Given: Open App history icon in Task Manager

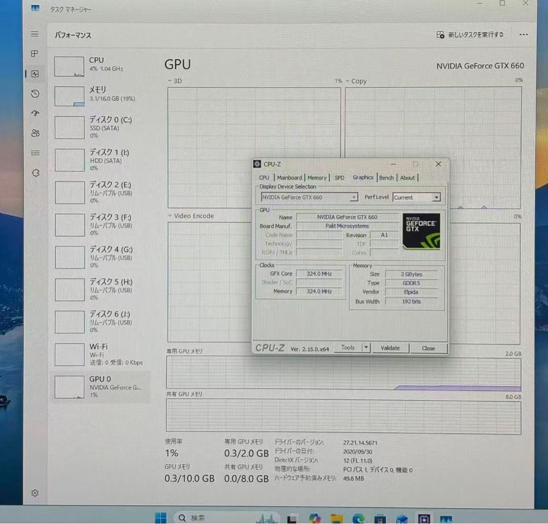Looking at the screenshot, I should point(35,94).
